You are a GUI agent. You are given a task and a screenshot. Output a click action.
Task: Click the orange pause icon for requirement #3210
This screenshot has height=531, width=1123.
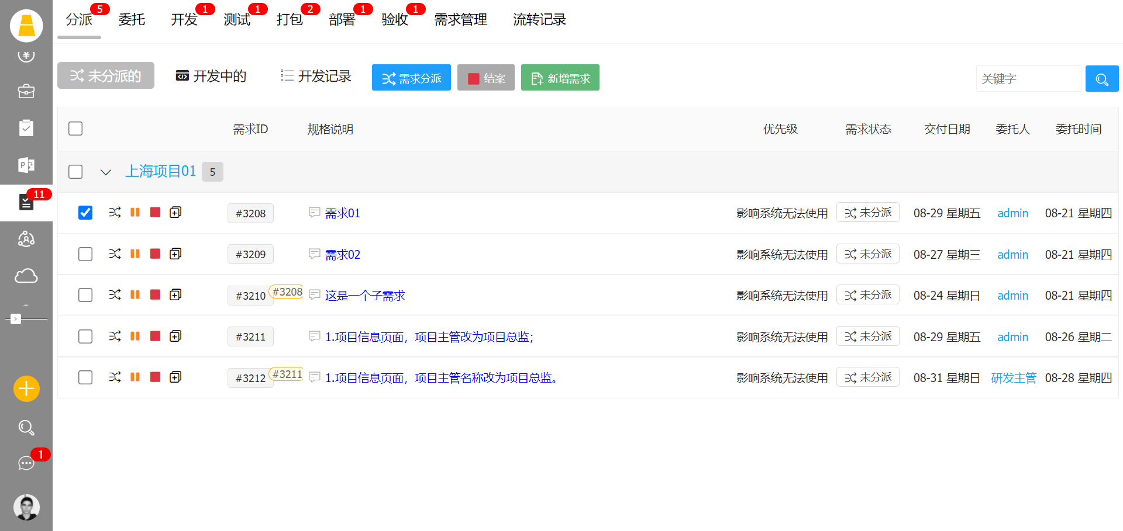135,294
